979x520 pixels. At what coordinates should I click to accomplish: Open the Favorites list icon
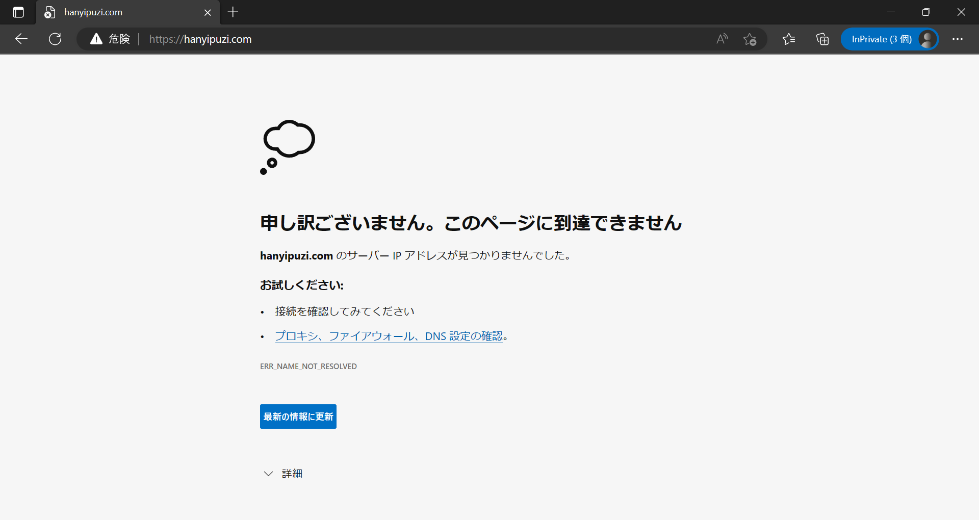click(x=789, y=39)
